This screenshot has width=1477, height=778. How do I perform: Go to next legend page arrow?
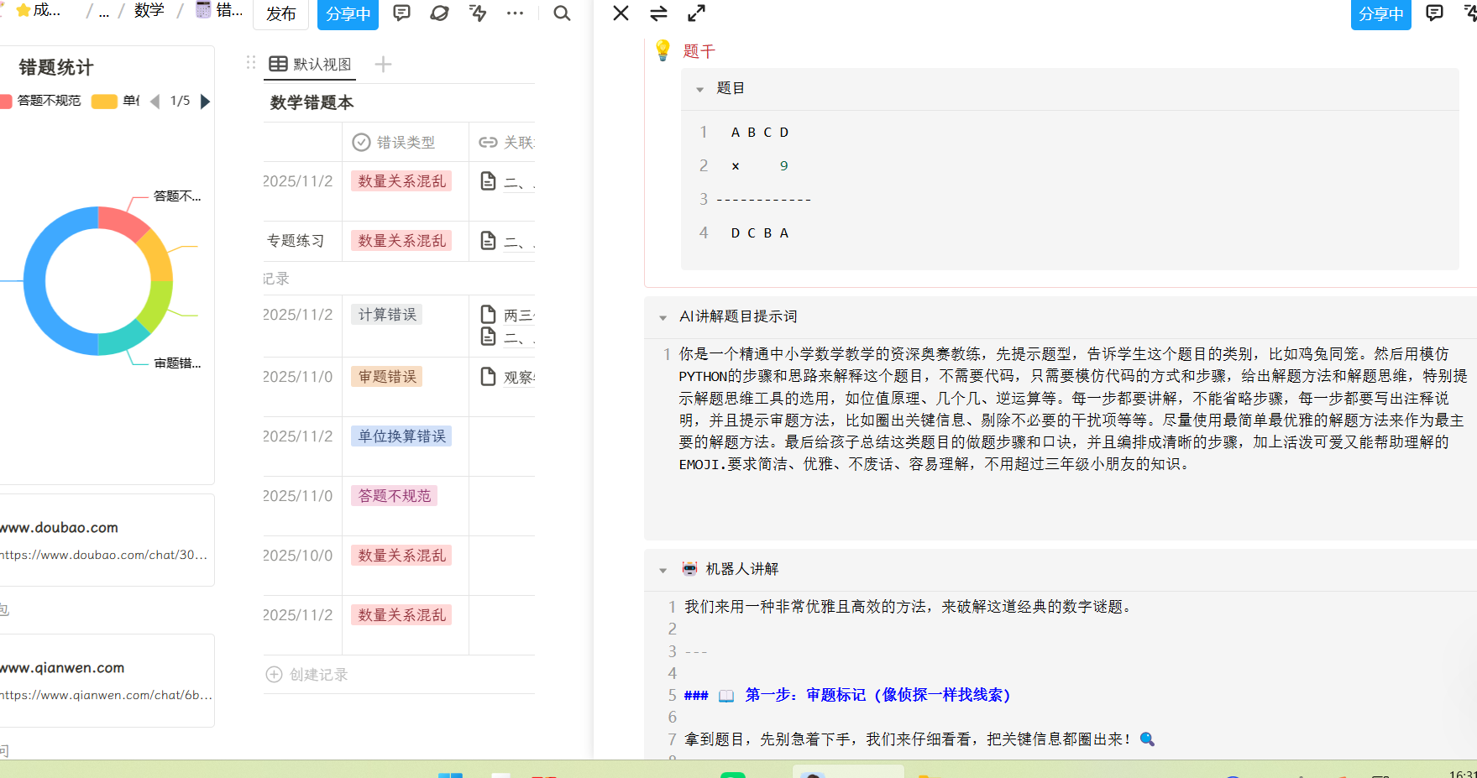tap(205, 102)
